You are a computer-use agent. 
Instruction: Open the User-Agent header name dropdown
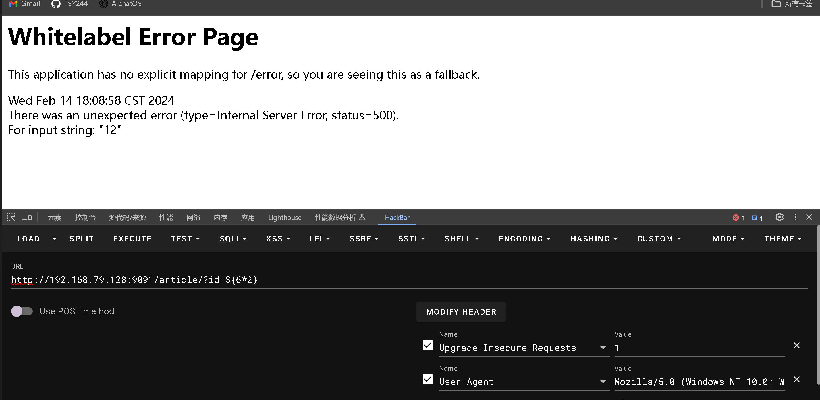pos(603,382)
